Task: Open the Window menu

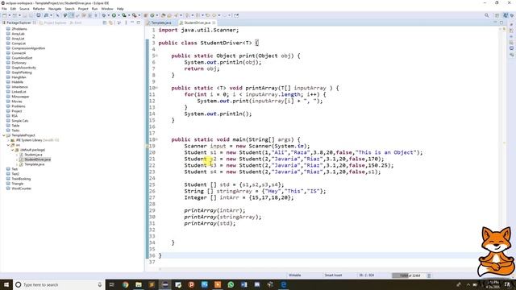Action: [x=107, y=9]
